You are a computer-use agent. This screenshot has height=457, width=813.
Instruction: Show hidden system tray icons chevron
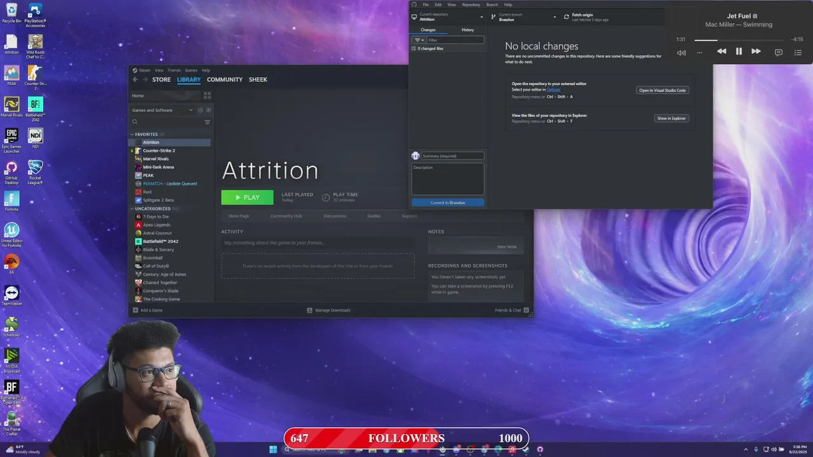747,449
